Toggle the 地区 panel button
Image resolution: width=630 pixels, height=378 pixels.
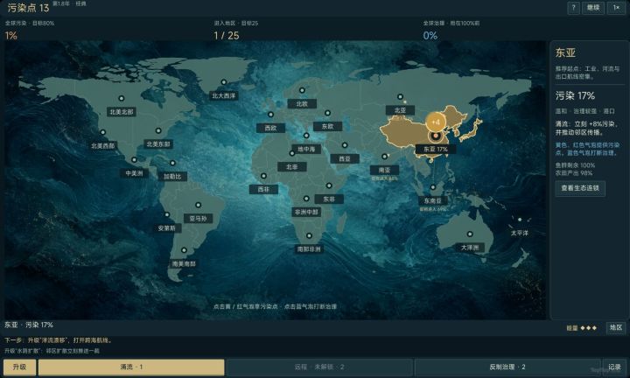tap(616, 328)
